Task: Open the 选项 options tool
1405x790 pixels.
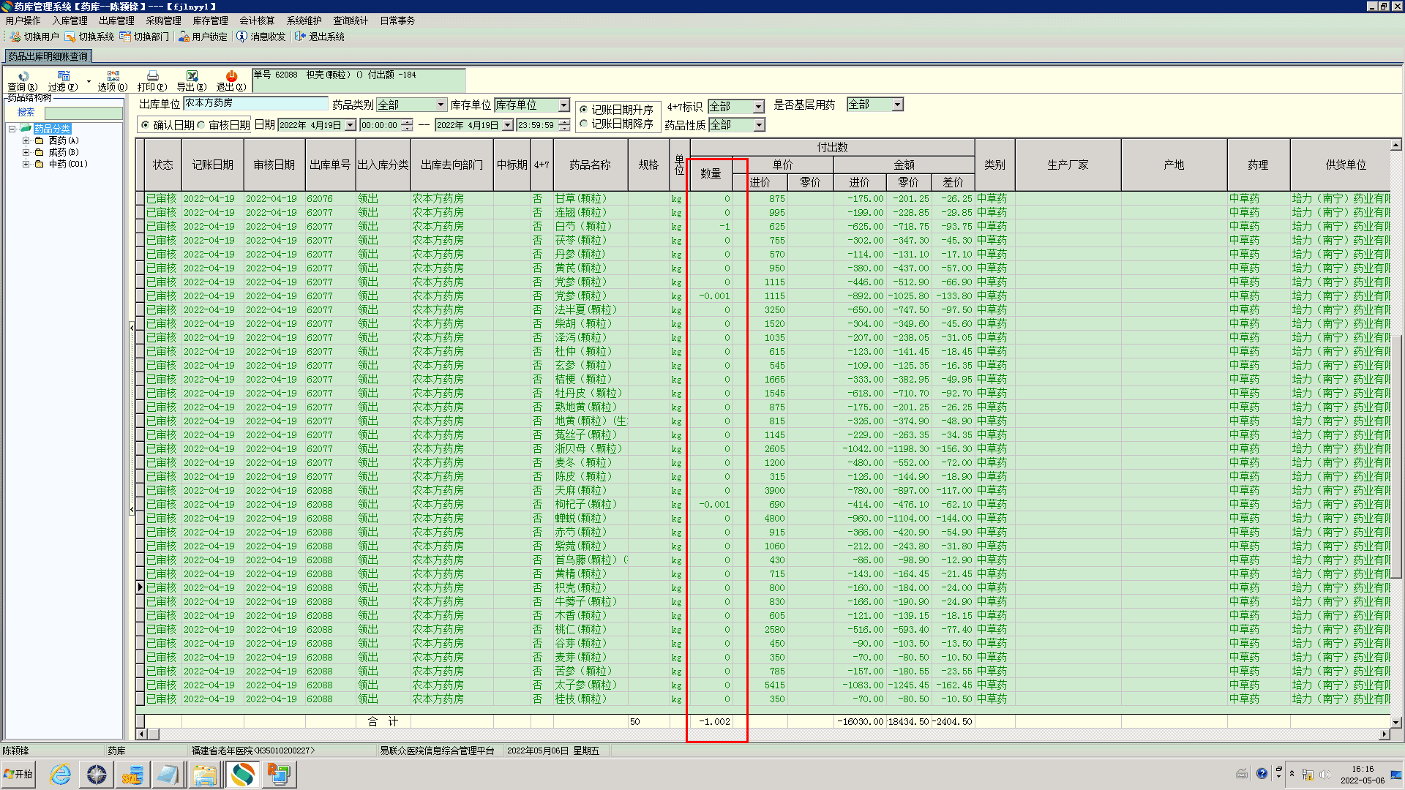Action: [x=113, y=77]
